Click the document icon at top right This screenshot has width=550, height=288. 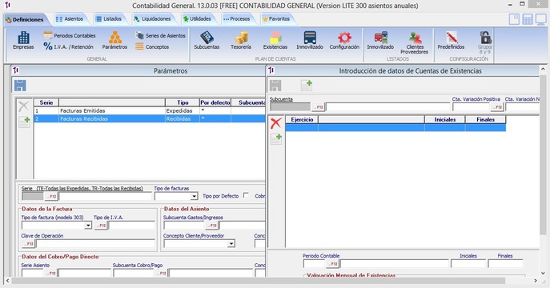point(514,19)
